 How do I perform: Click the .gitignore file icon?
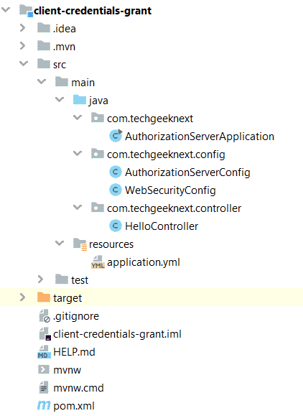click(45, 315)
